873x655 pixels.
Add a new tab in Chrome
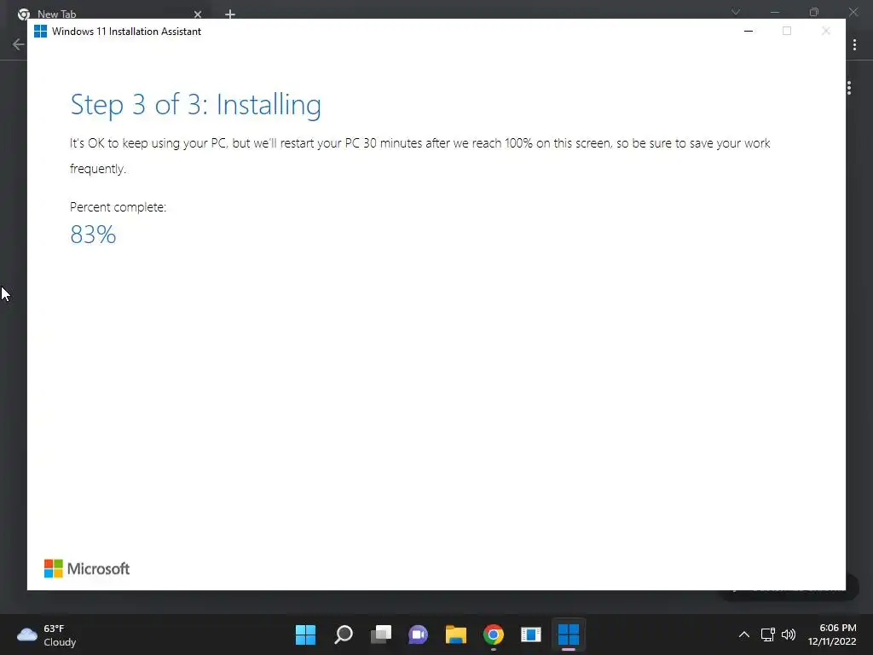(x=230, y=14)
